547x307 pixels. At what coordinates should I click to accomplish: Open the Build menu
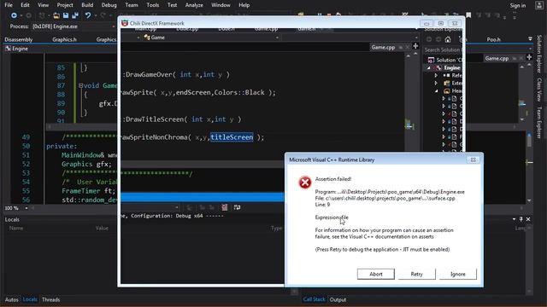coord(87,5)
